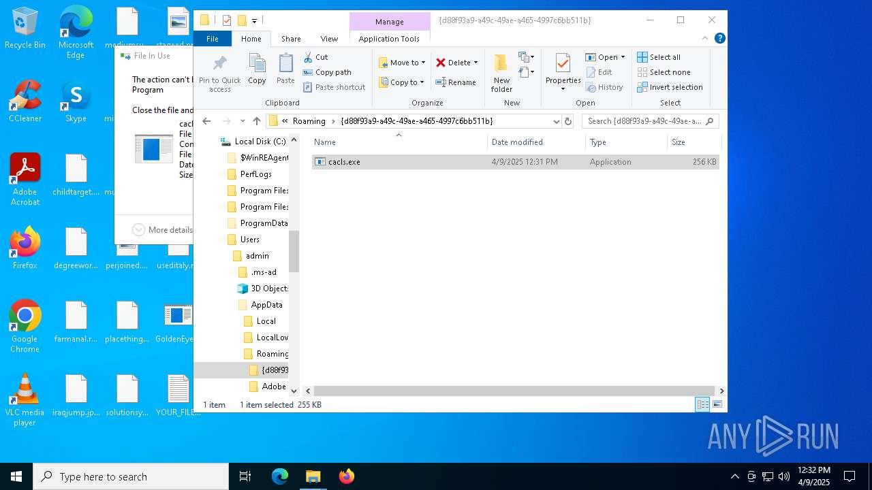This screenshot has width=872, height=490.
Task: Click Select none in ribbon
Action: click(664, 72)
